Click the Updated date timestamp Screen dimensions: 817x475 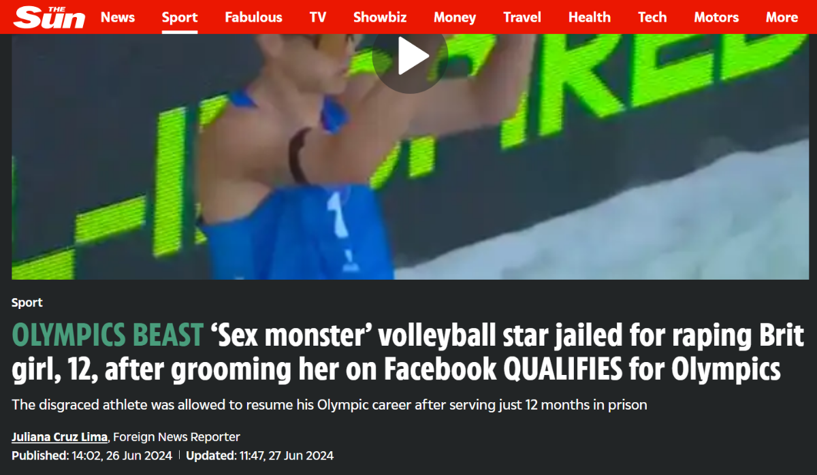tap(260, 455)
